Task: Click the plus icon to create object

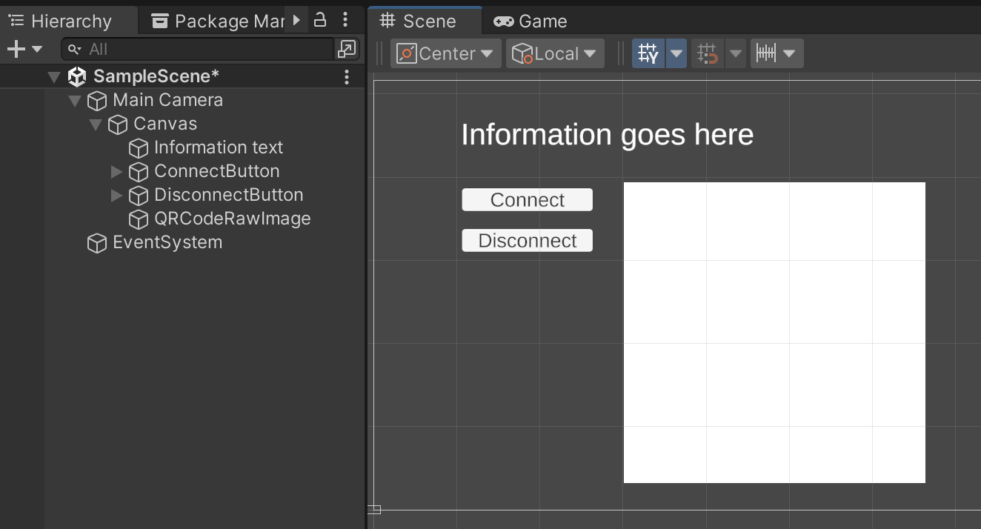Action: (x=16, y=49)
